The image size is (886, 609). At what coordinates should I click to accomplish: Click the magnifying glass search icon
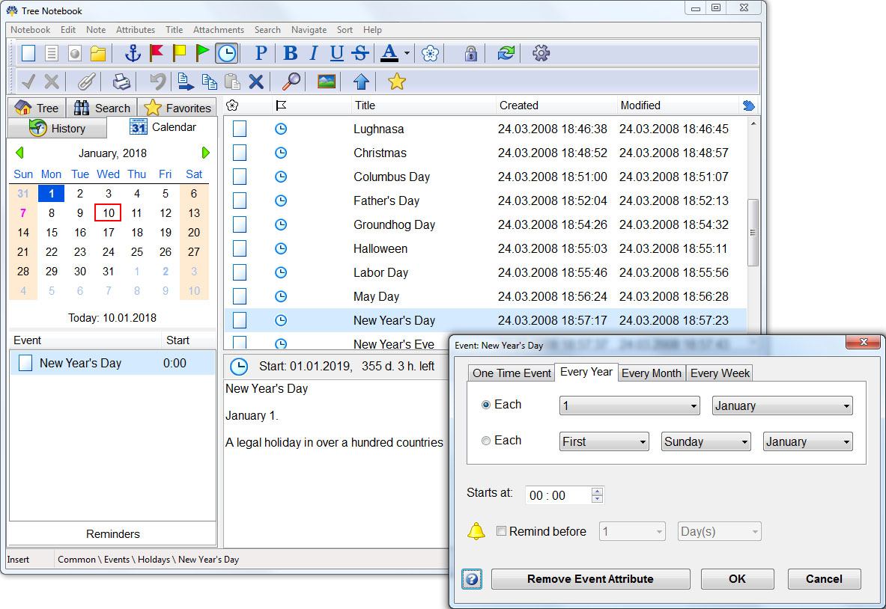pyautogui.click(x=291, y=82)
